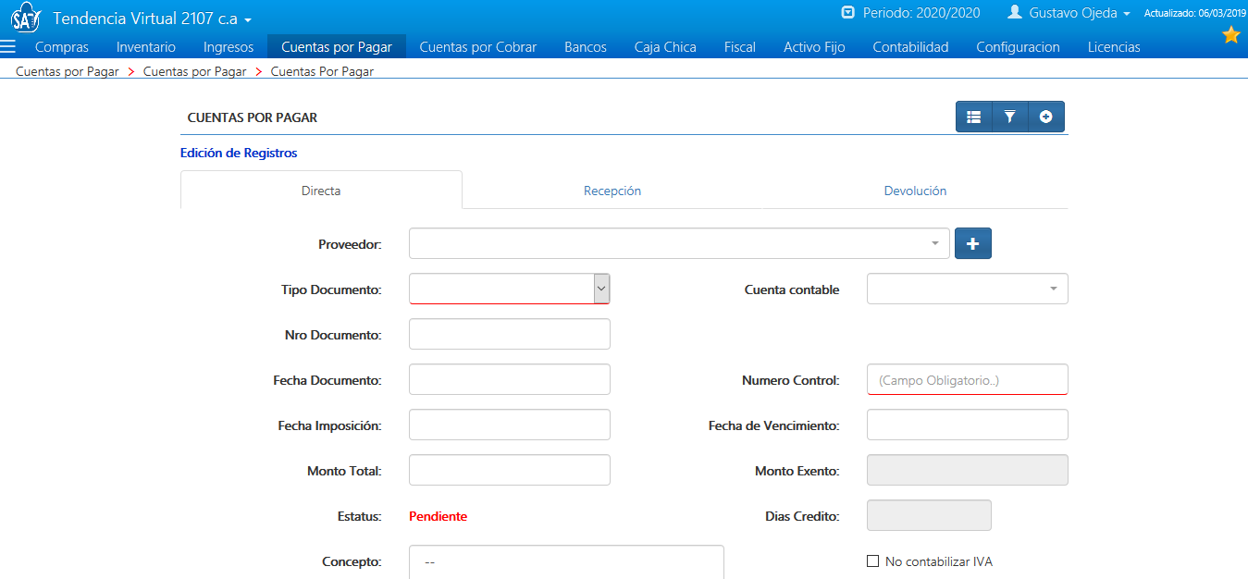Open the Activo Fijo menu
Viewport: 1248px width, 579px height.
[x=814, y=46]
